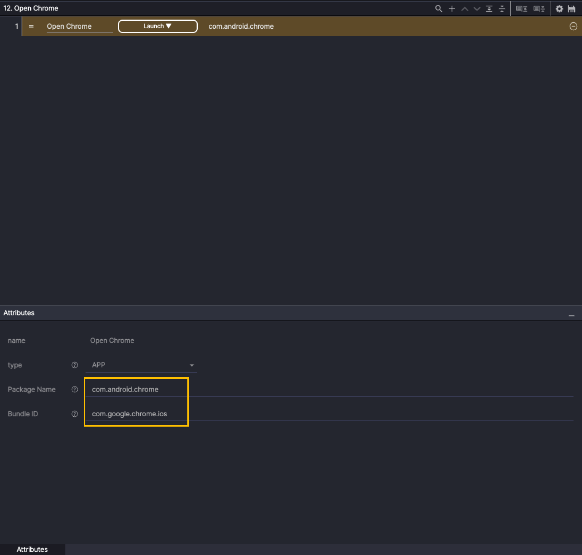Viewport: 582px width, 555px height.
Task: Minimize the Attributes panel
Action: click(x=572, y=315)
